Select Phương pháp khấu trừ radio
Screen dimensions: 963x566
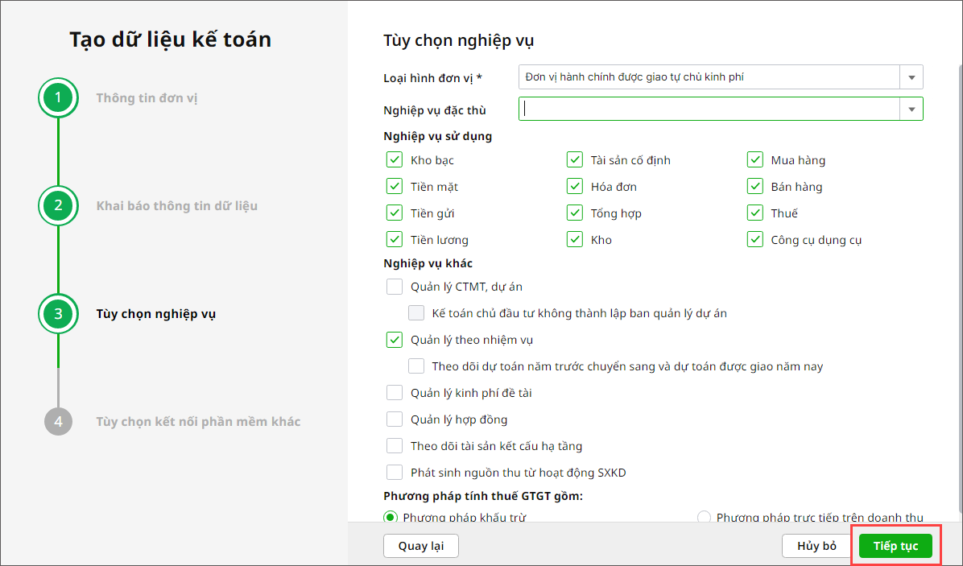click(391, 518)
